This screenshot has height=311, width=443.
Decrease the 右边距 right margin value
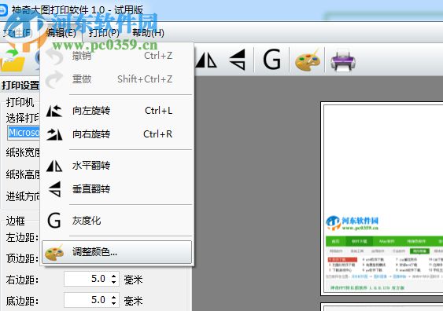[x=113, y=282]
